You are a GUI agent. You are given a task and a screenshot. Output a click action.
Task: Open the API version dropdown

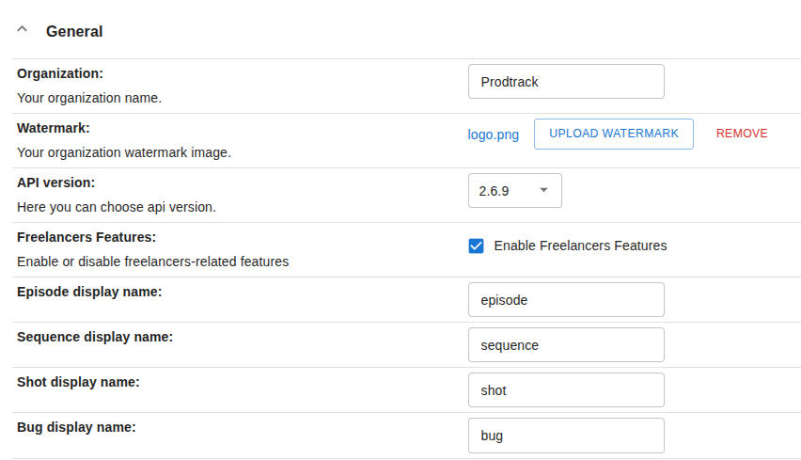point(515,191)
